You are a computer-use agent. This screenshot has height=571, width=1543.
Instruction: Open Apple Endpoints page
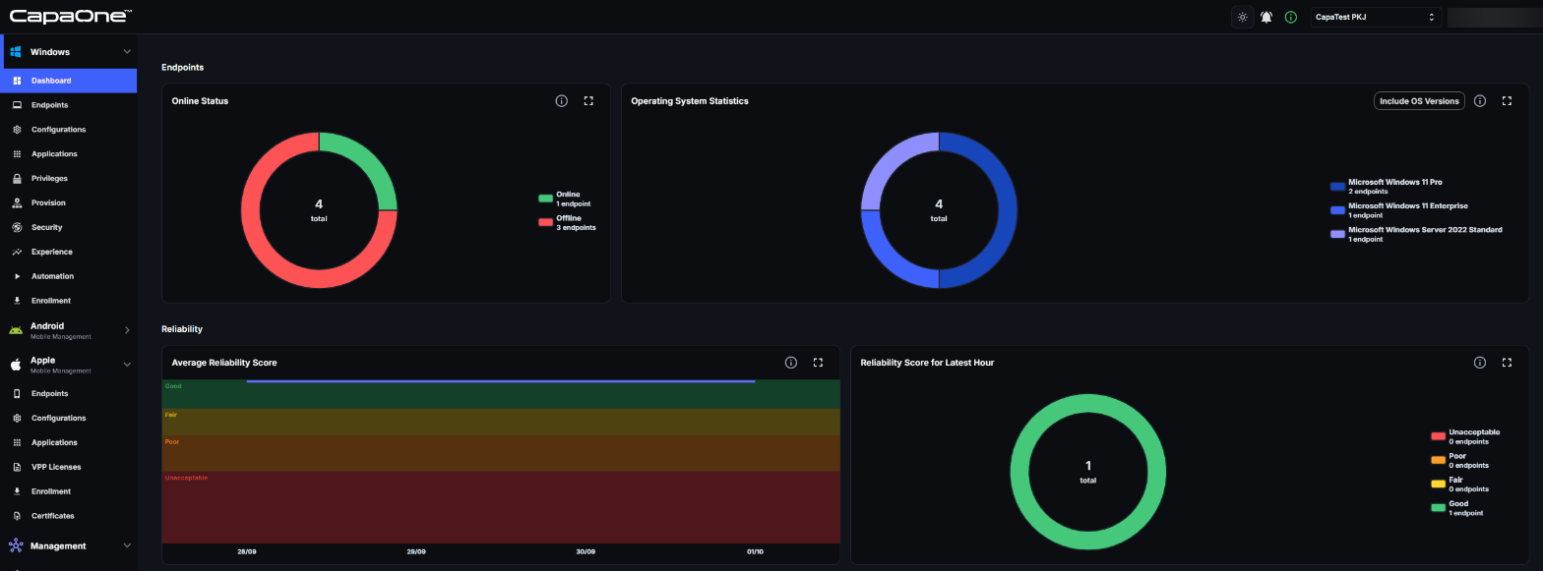coord(69,394)
